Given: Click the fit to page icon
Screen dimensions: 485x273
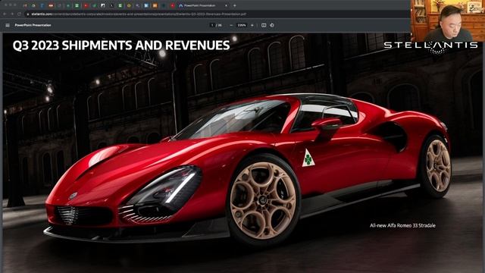Looking at the screenshot, I should 264,25.
